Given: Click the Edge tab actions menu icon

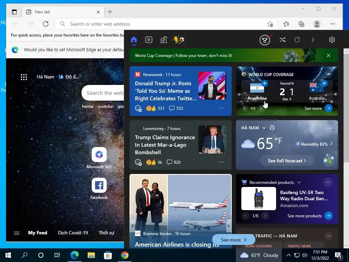Looking at the screenshot, I should (14, 12).
